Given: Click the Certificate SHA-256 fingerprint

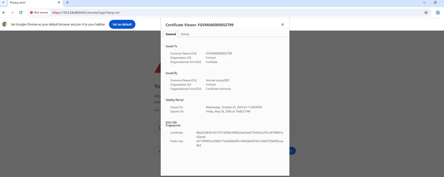Looking at the screenshot, I should (240, 134).
